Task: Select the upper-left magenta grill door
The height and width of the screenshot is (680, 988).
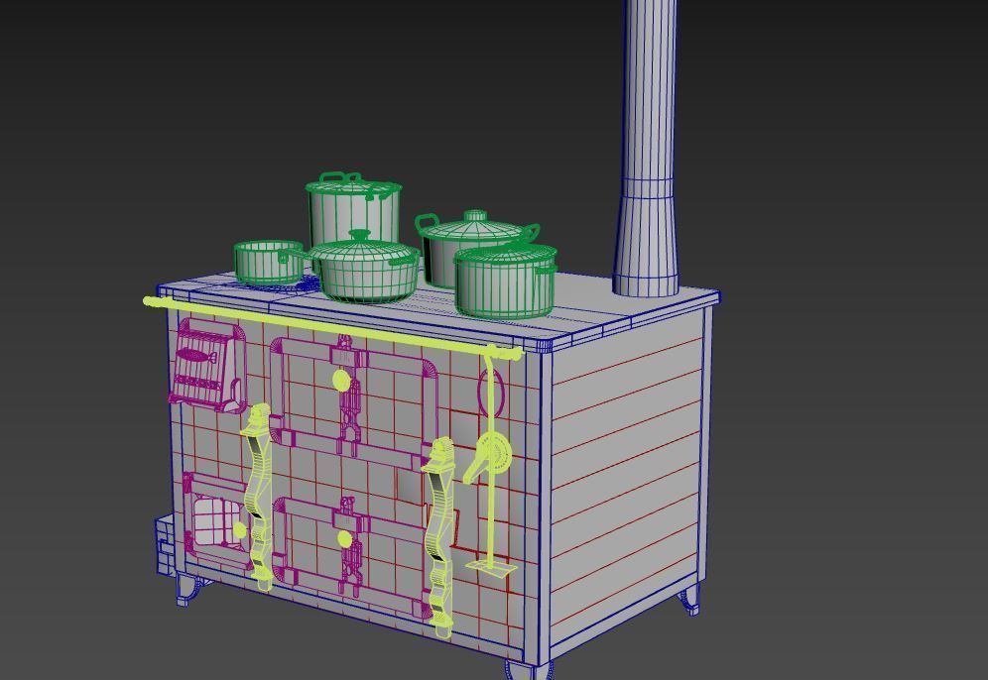Action: click(x=207, y=365)
